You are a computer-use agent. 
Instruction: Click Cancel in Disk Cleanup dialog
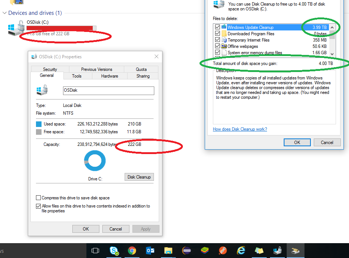(327, 143)
